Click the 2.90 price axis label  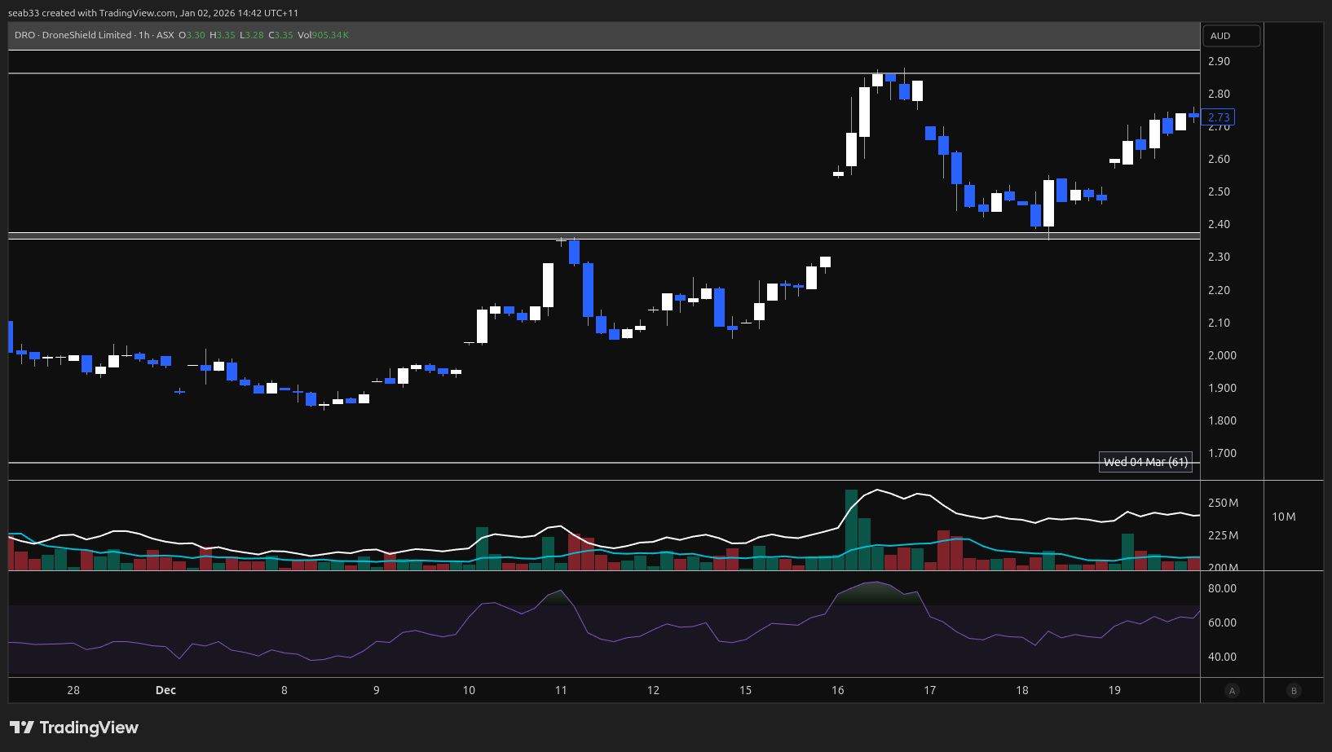click(x=1219, y=61)
